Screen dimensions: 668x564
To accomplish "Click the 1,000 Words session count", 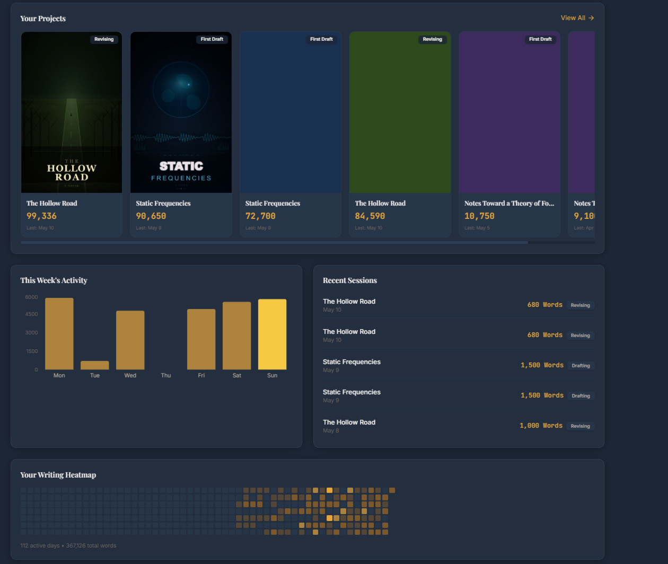I will [541, 426].
